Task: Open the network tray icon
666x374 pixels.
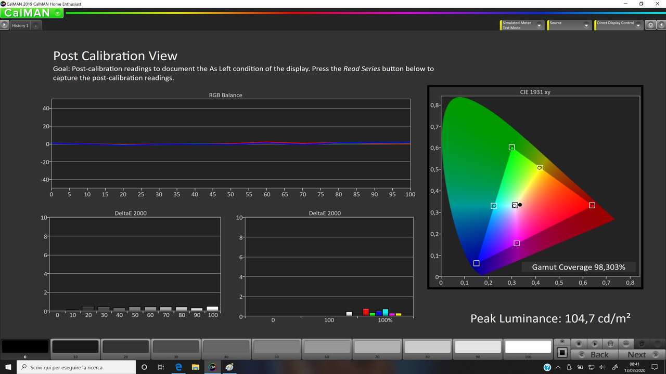Action: pyautogui.click(x=591, y=367)
